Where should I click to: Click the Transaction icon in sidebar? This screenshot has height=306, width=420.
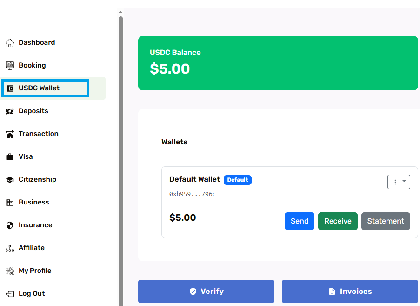(x=10, y=134)
